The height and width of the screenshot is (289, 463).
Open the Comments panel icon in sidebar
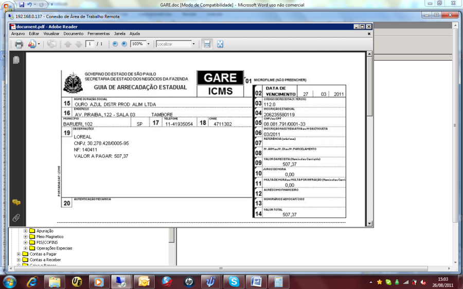(x=16, y=203)
